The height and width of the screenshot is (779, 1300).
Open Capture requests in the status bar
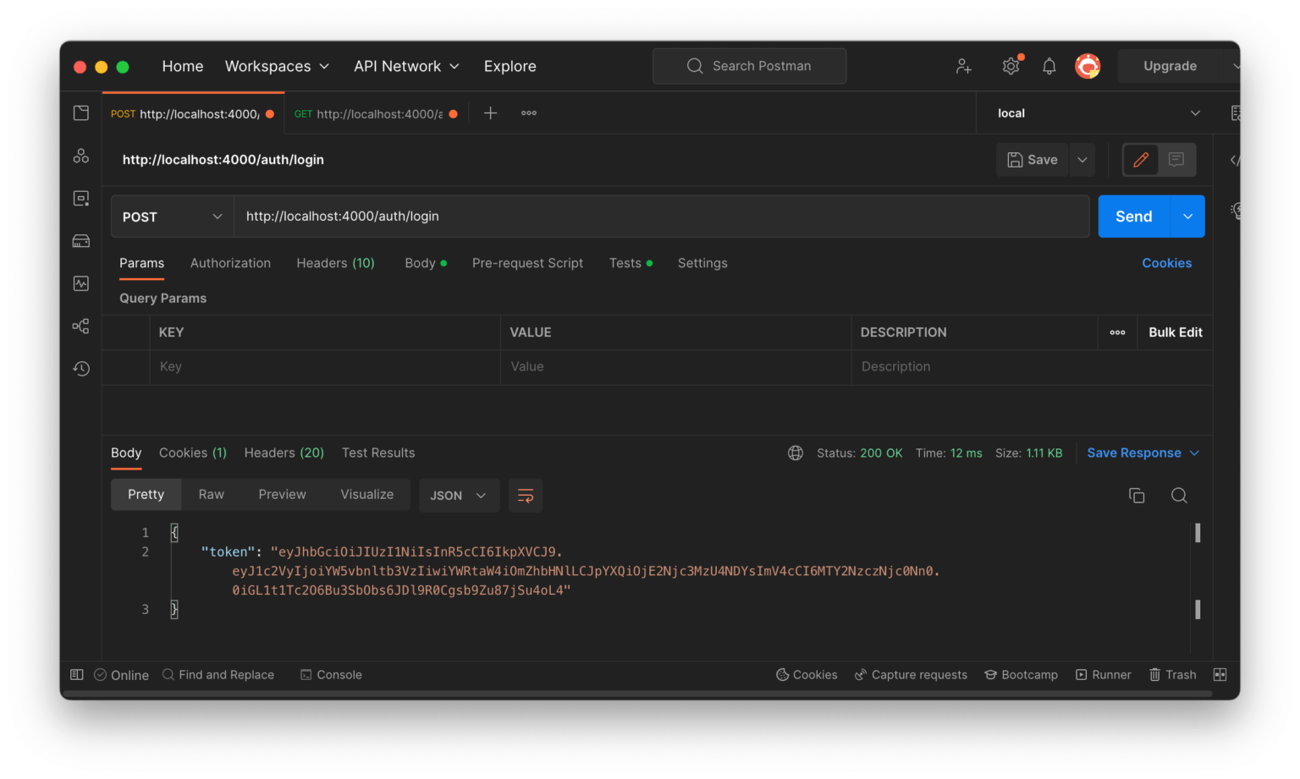911,674
